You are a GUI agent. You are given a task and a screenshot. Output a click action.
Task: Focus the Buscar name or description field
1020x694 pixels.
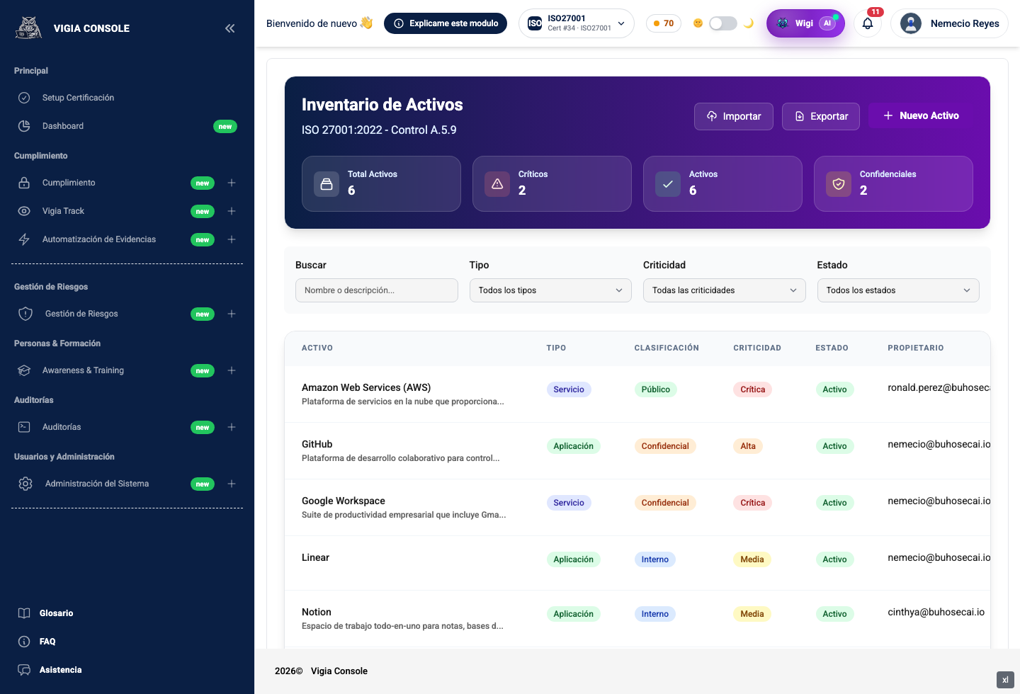click(377, 290)
